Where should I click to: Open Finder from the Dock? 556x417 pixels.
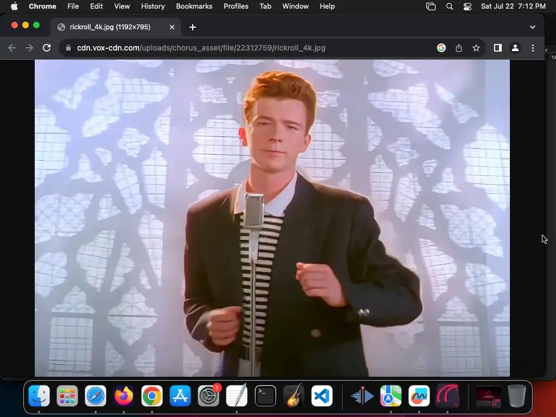(39, 396)
